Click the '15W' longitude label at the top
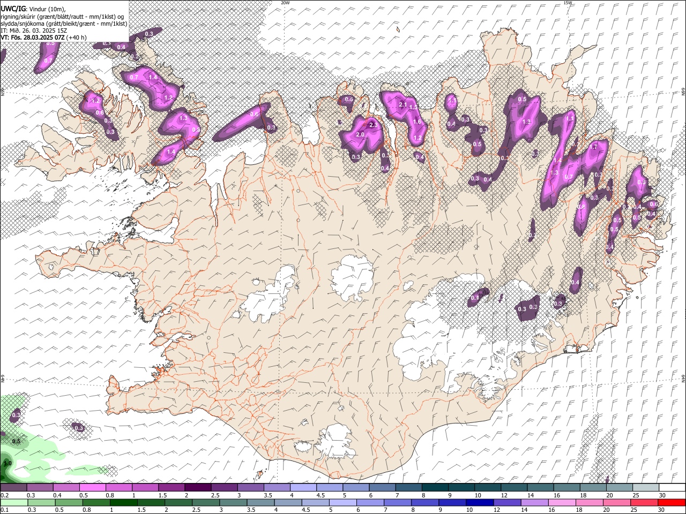This screenshot has height=514, width=686. click(568, 3)
